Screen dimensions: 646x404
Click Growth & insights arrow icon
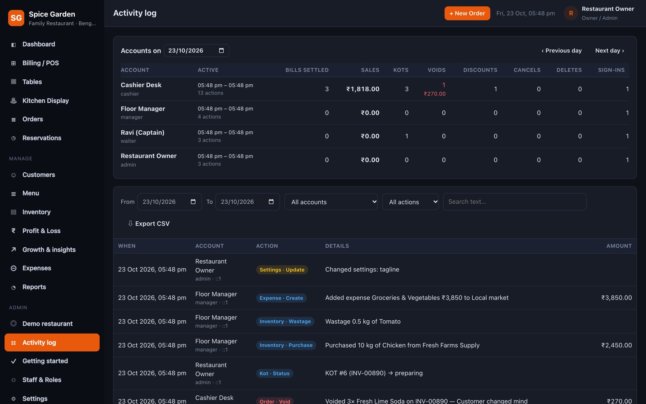pos(14,250)
